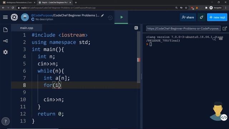Image resolution: width=229 pixels, height=129 pixels.
Task: Click the 'using namespace std;' line
Action: pyautogui.click(x=61, y=42)
